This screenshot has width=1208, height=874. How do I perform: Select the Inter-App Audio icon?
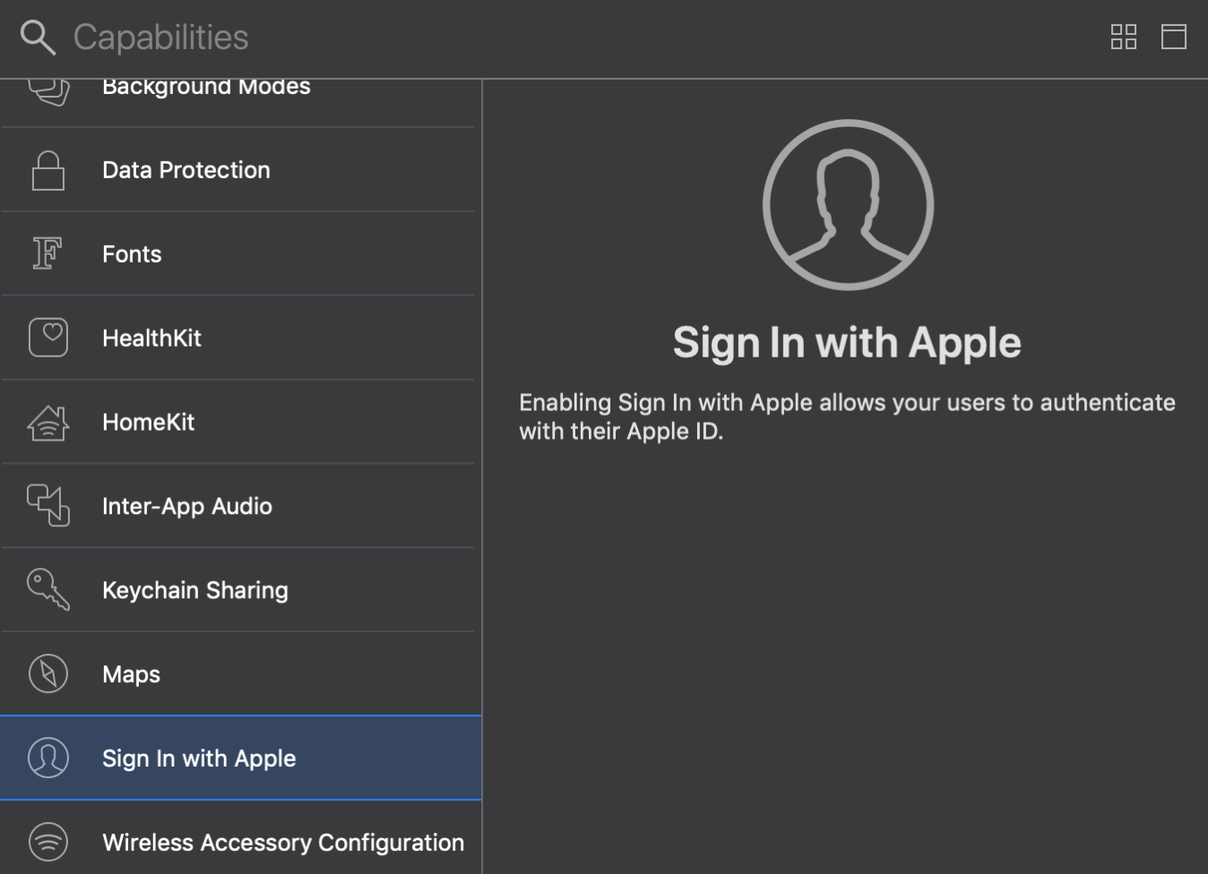(x=48, y=506)
